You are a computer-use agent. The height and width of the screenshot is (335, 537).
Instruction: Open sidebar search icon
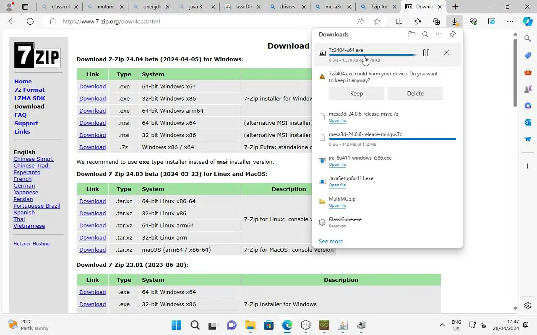coord(528,39)
